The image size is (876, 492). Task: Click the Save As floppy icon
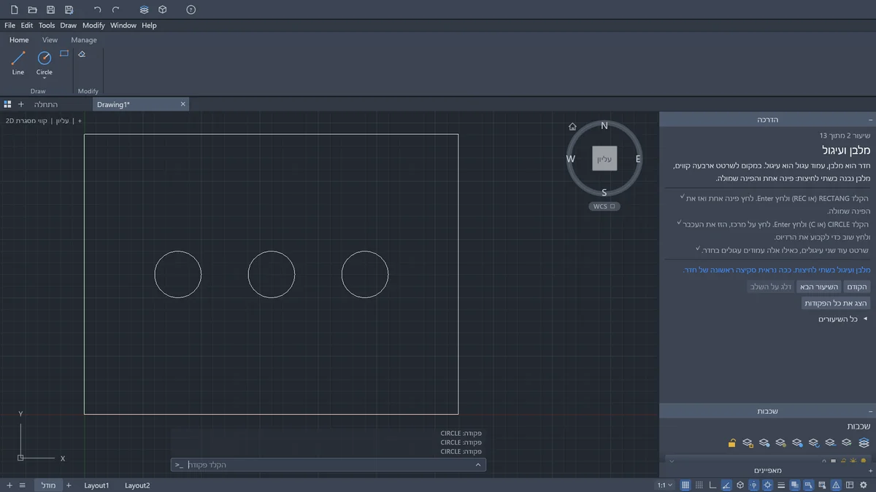(x=69, y=9)
